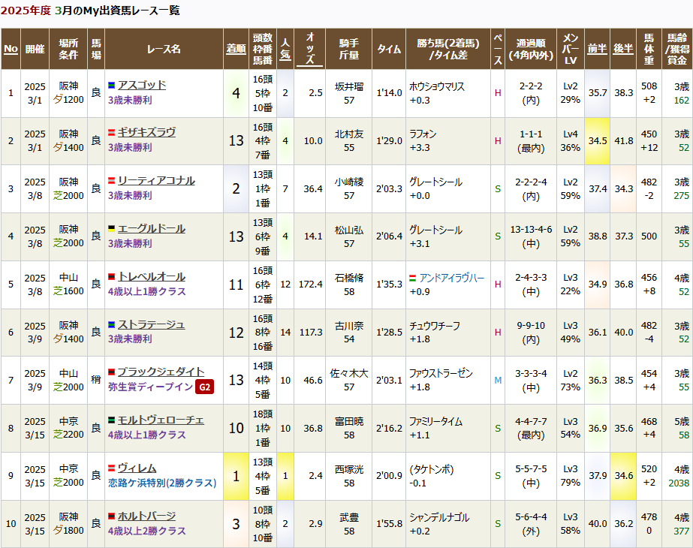Image resolution: width=693 pixels, height=548 pixels.
Task: Sort races by オッズ column header
Action: (x=310, y=49)
